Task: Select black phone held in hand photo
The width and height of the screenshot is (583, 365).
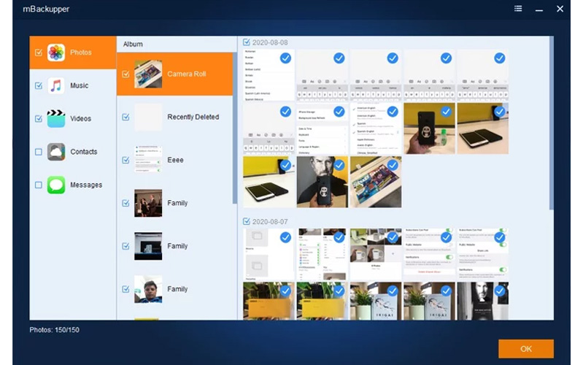Action: coord(429,128)
